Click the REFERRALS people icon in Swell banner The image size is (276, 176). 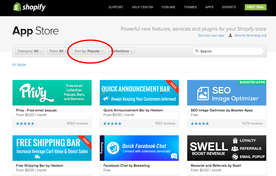point(235,149)
